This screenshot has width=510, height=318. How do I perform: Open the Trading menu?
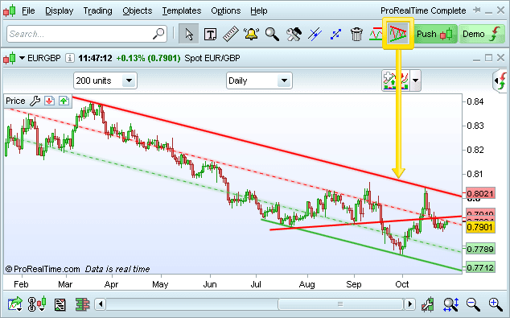tap(97, 10)
